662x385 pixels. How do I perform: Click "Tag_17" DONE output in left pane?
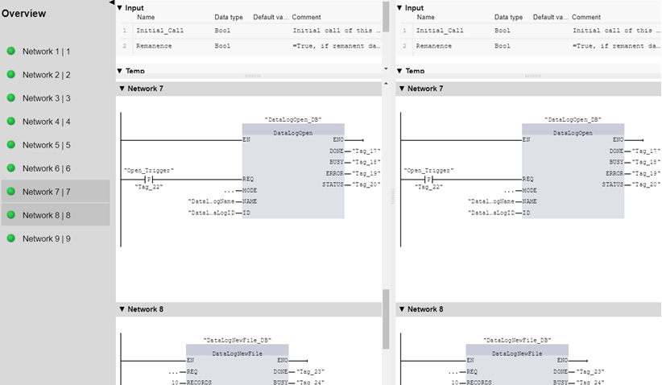point(366,151)
